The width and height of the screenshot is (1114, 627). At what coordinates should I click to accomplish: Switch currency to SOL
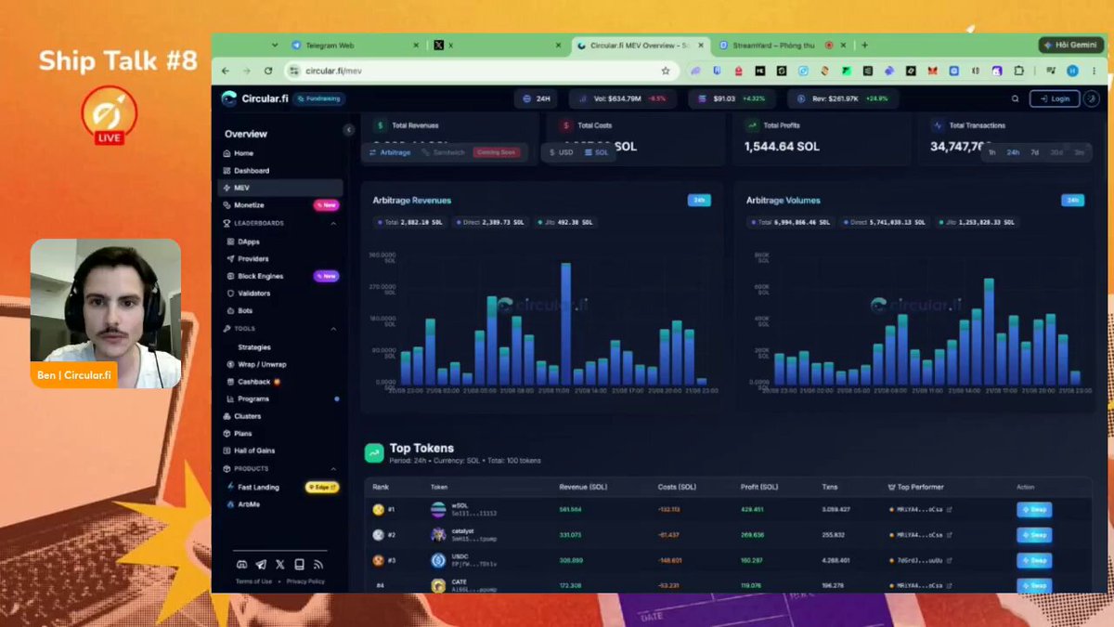click(x=596, y=152)
